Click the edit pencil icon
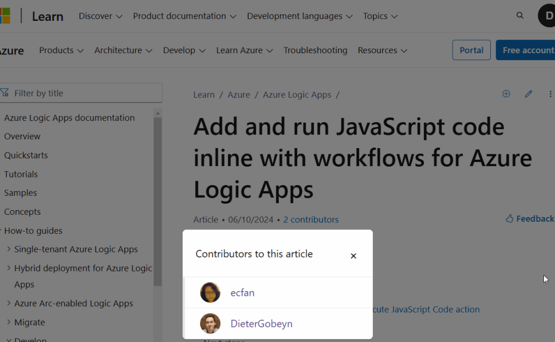The image size is (555, 342). click(x=528, y=94)
